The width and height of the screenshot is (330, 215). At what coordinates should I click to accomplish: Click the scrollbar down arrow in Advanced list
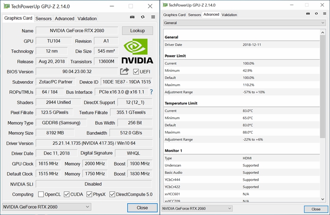pyautogui.click(x=322, y=199)
